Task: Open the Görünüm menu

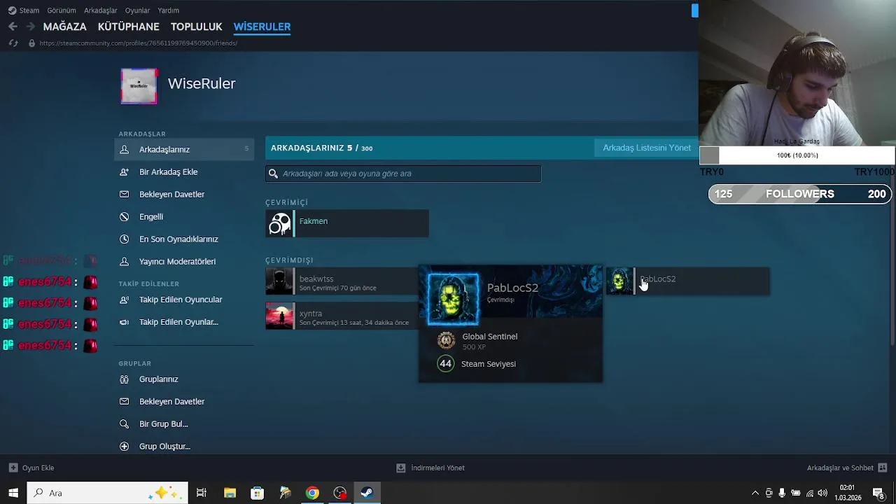Action: [62, 10]
